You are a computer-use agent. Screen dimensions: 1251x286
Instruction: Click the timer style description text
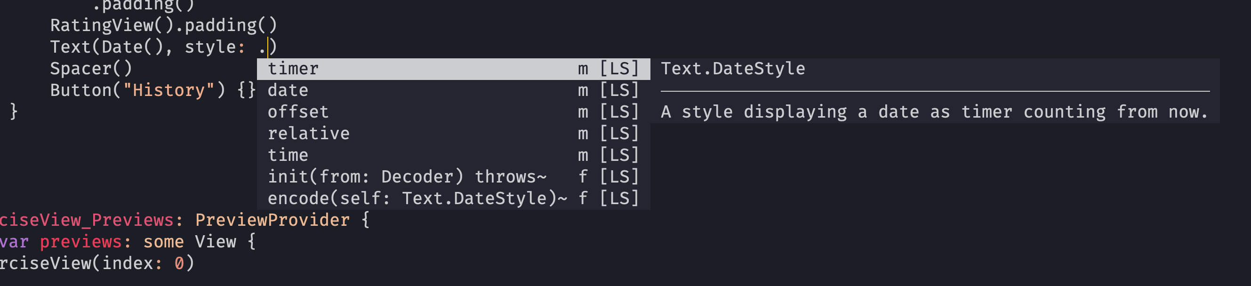tap(933, 112)
